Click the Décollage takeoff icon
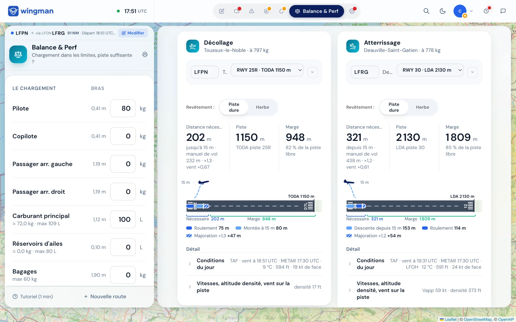516x322 pixels. (x=193, y=46)
